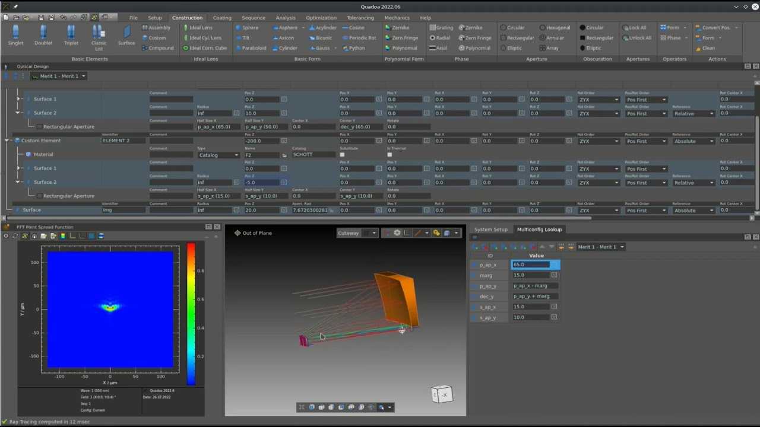This screenshot has width=760, height=427.
Task: Click the Out of Plane button
Action: tap(253, 233)
